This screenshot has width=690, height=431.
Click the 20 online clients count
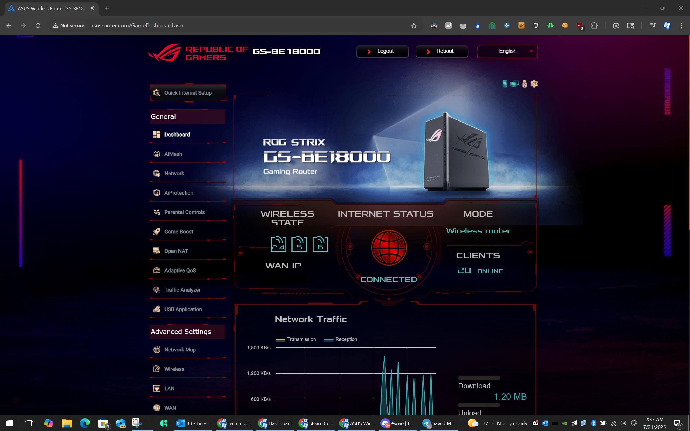(x=464, y=270)
